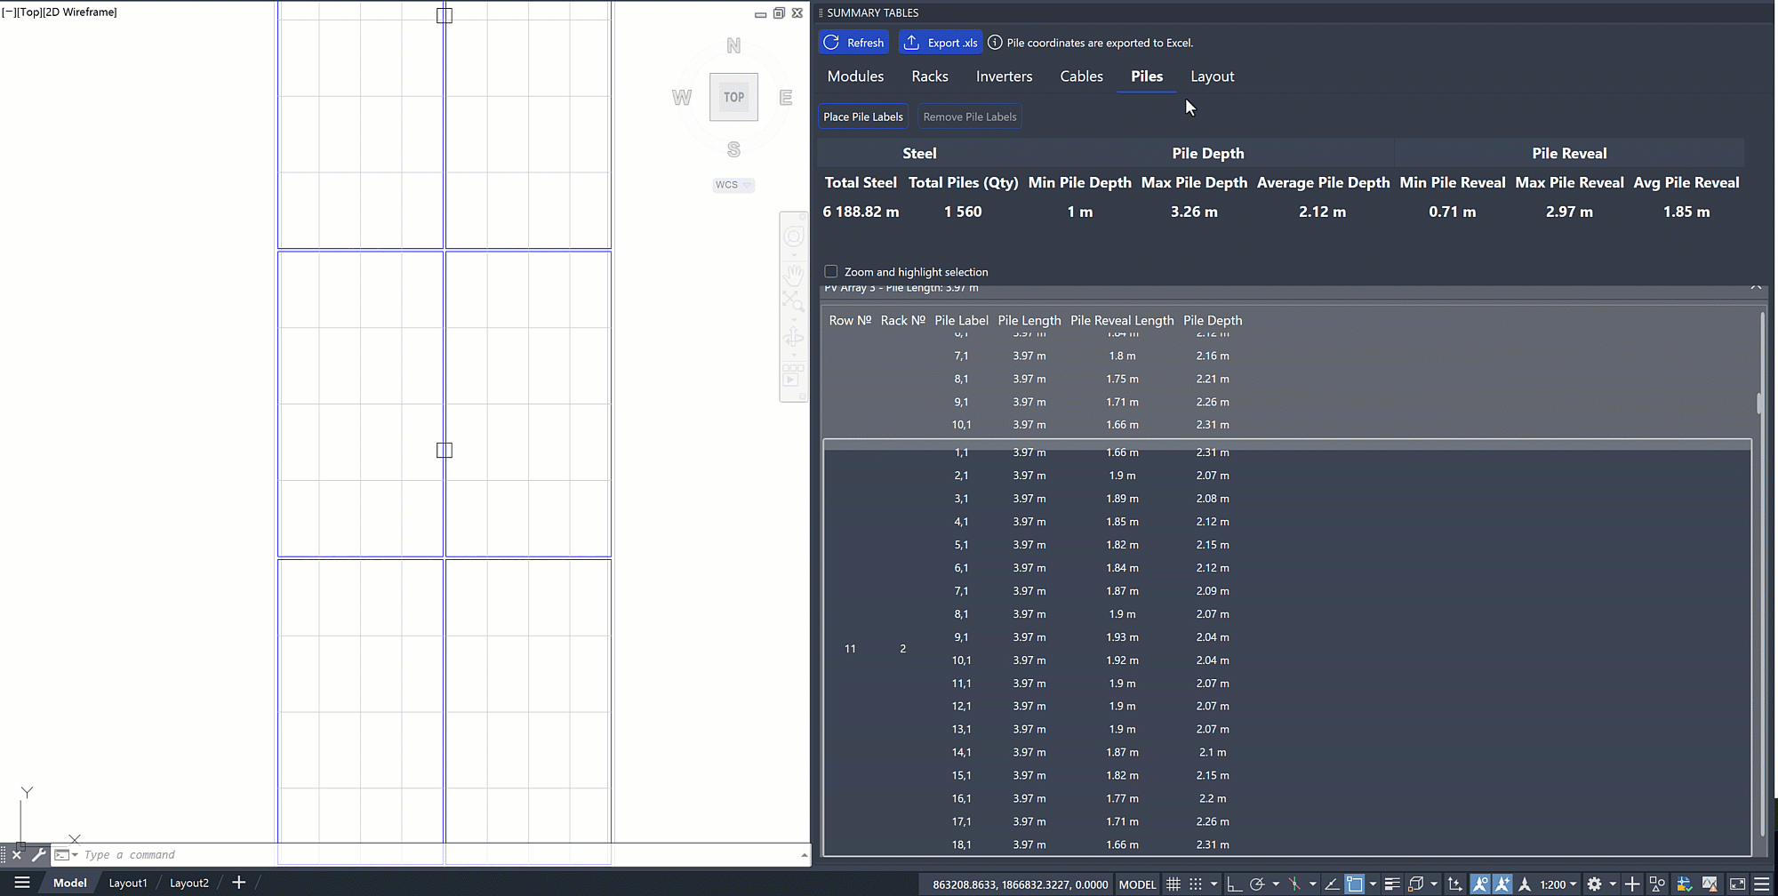
Task: Rotate view to East on ViewCube compass
Action: click(x=786, y=97)
